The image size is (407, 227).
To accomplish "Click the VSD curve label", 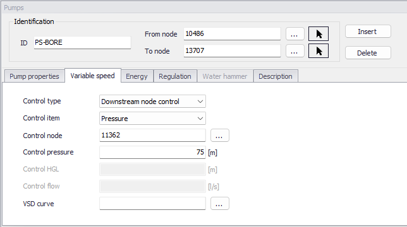I will (x=39, y=204).
